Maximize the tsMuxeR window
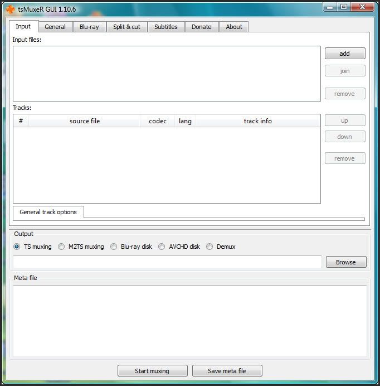The image size is (380, 386). tap(344, 7)
